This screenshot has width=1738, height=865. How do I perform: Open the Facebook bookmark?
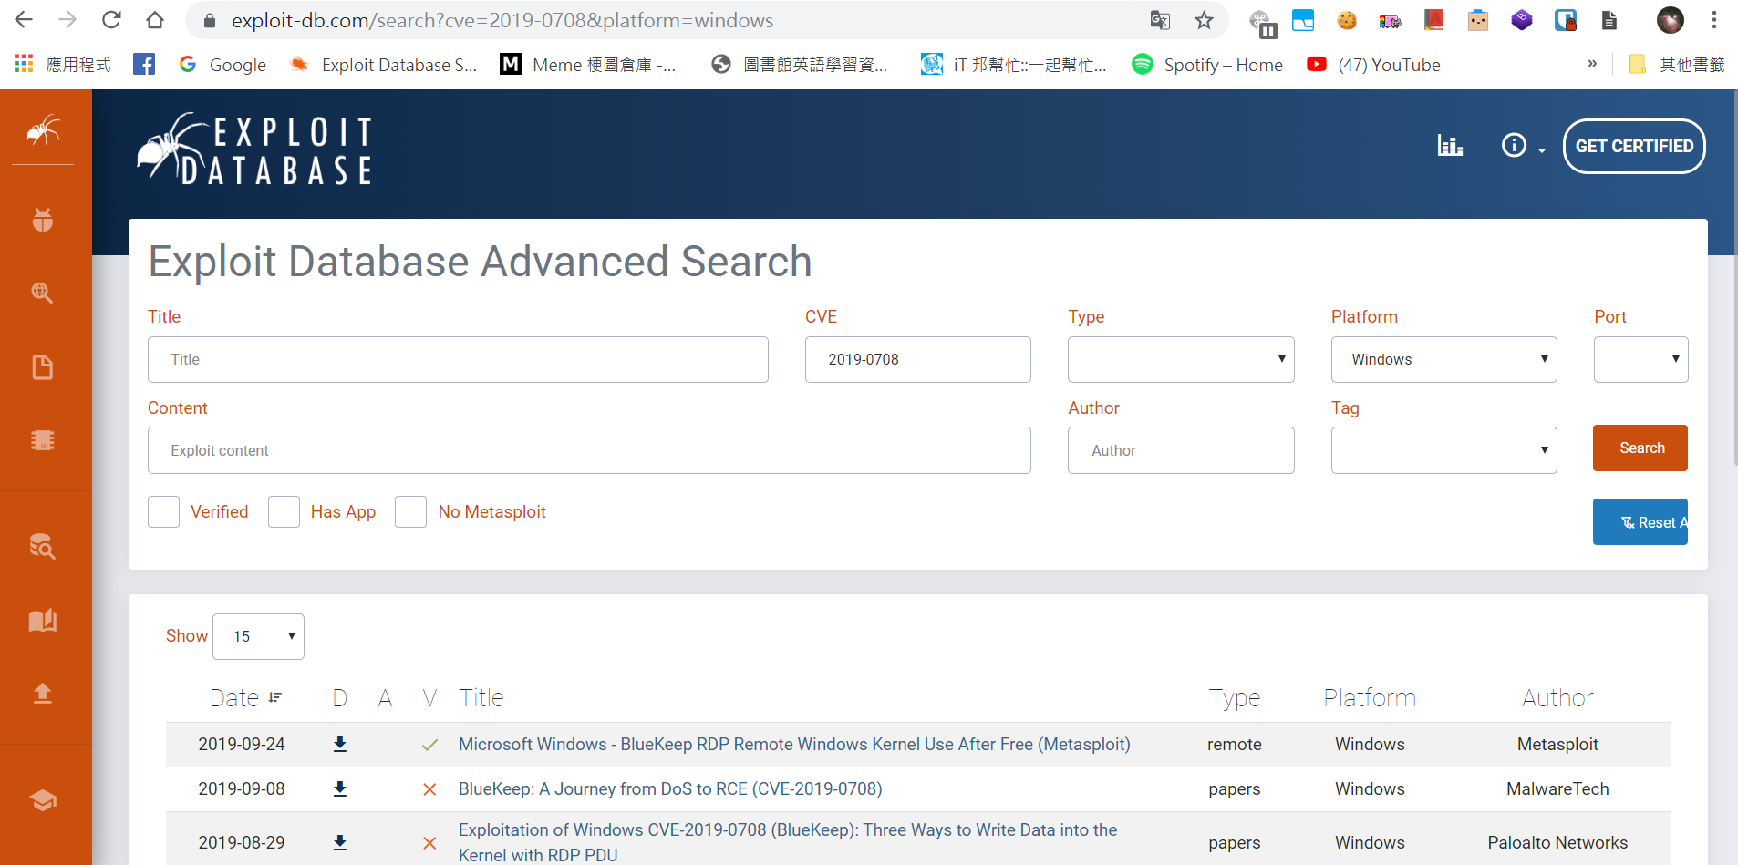click(144, 64)
